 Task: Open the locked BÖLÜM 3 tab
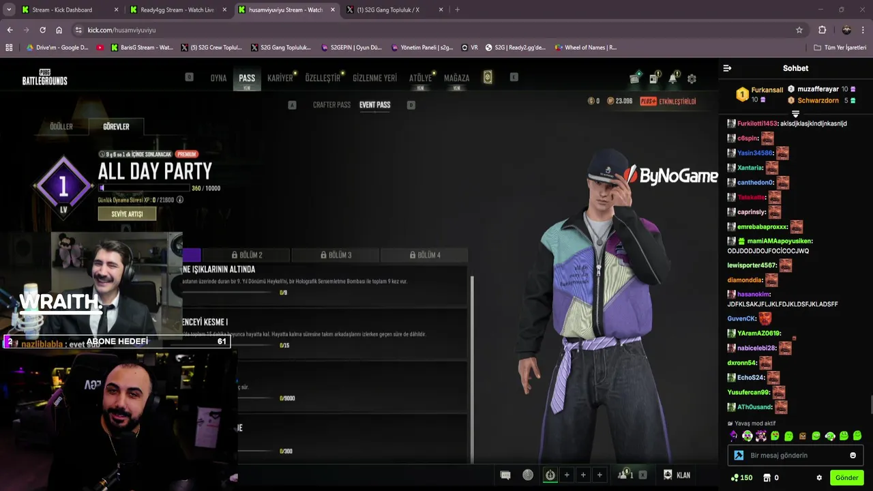coord(336,255)
